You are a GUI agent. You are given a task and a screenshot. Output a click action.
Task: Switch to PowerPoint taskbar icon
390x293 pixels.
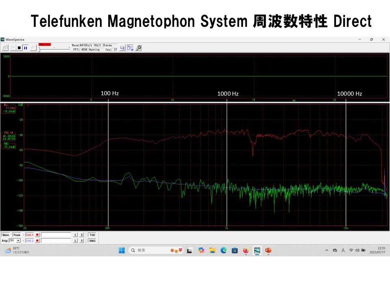point(268,250)
